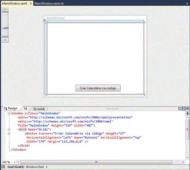The image size is (190, 170).
Task: Collapse the pane with the double-arrow icon
Action: 187,109
